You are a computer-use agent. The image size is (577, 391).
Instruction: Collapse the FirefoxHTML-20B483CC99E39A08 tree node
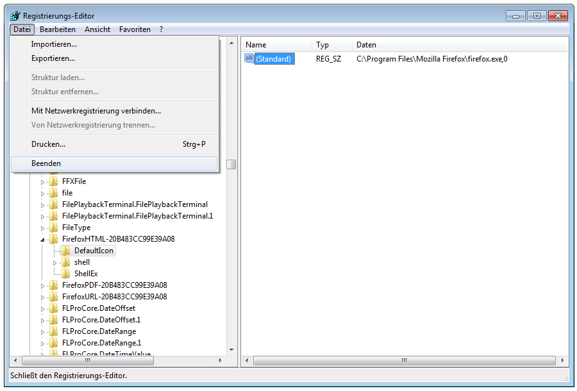44,239
